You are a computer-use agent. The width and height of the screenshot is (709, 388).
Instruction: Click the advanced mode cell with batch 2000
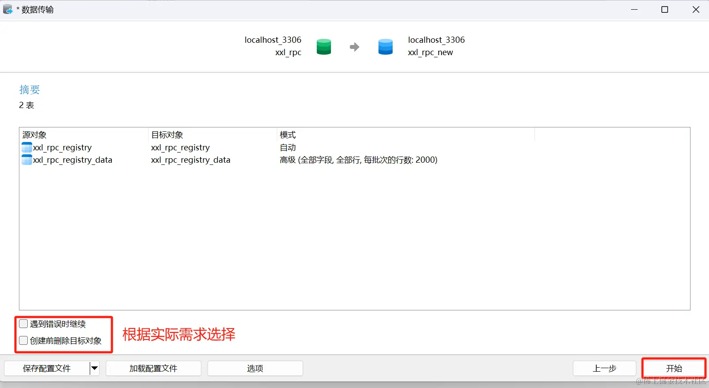[358, 160]
